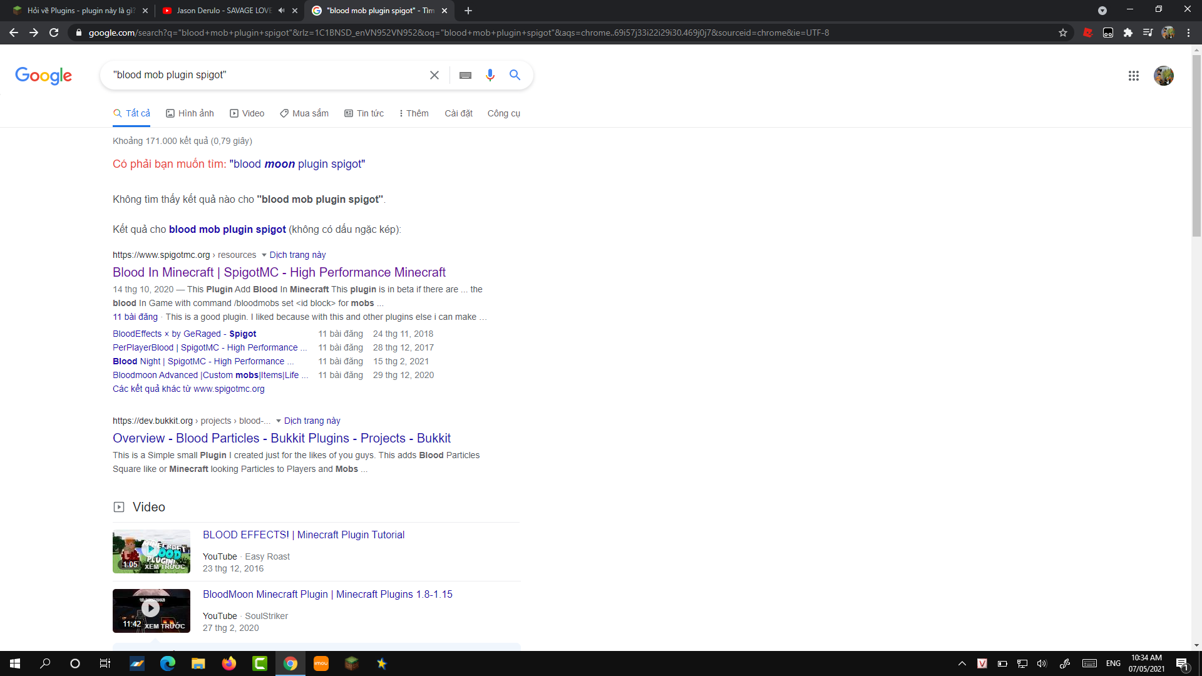Bookmark this page with the star icon
Image resolution: width=1202 pixels, height=676 pixels.
tap(1063, 33)
